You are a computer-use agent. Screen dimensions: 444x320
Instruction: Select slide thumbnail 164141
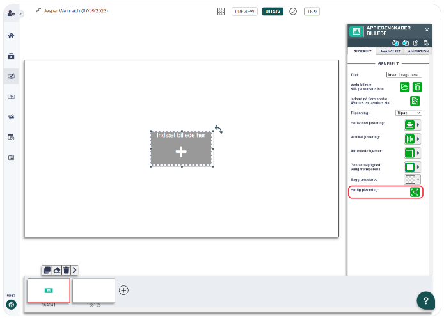49,291
